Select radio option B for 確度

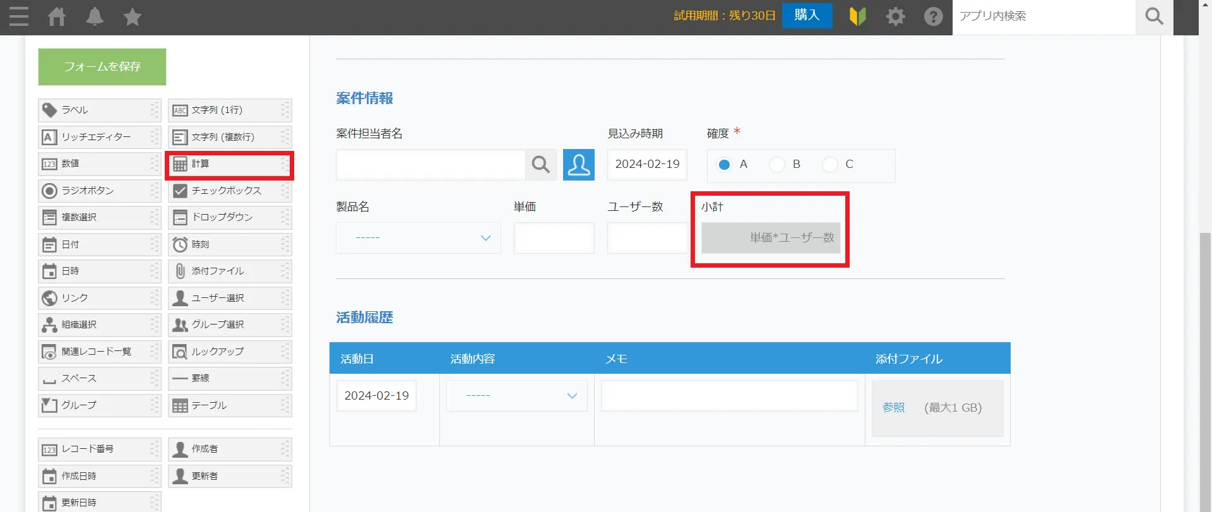[x=777, y=165]
